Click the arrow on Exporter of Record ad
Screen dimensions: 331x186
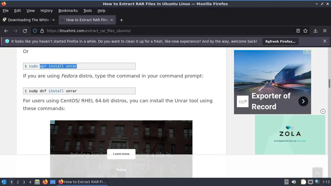303,101
